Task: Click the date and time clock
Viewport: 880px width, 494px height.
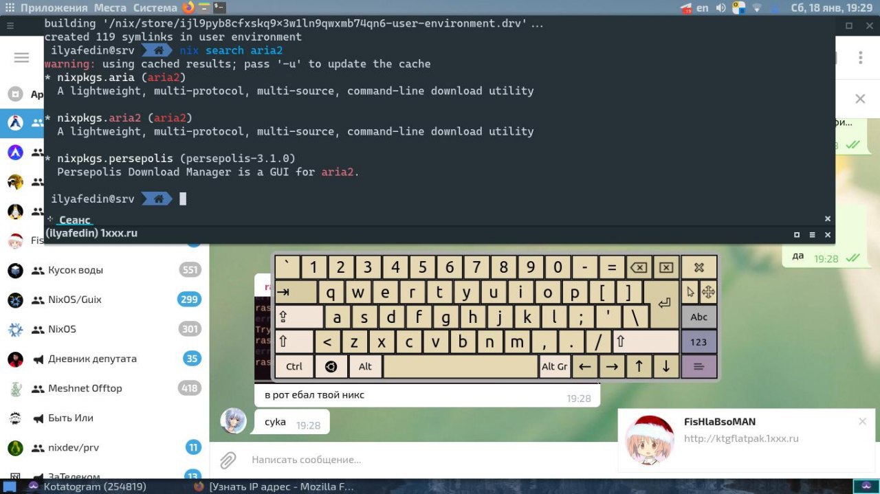Action: coord(831,8)
